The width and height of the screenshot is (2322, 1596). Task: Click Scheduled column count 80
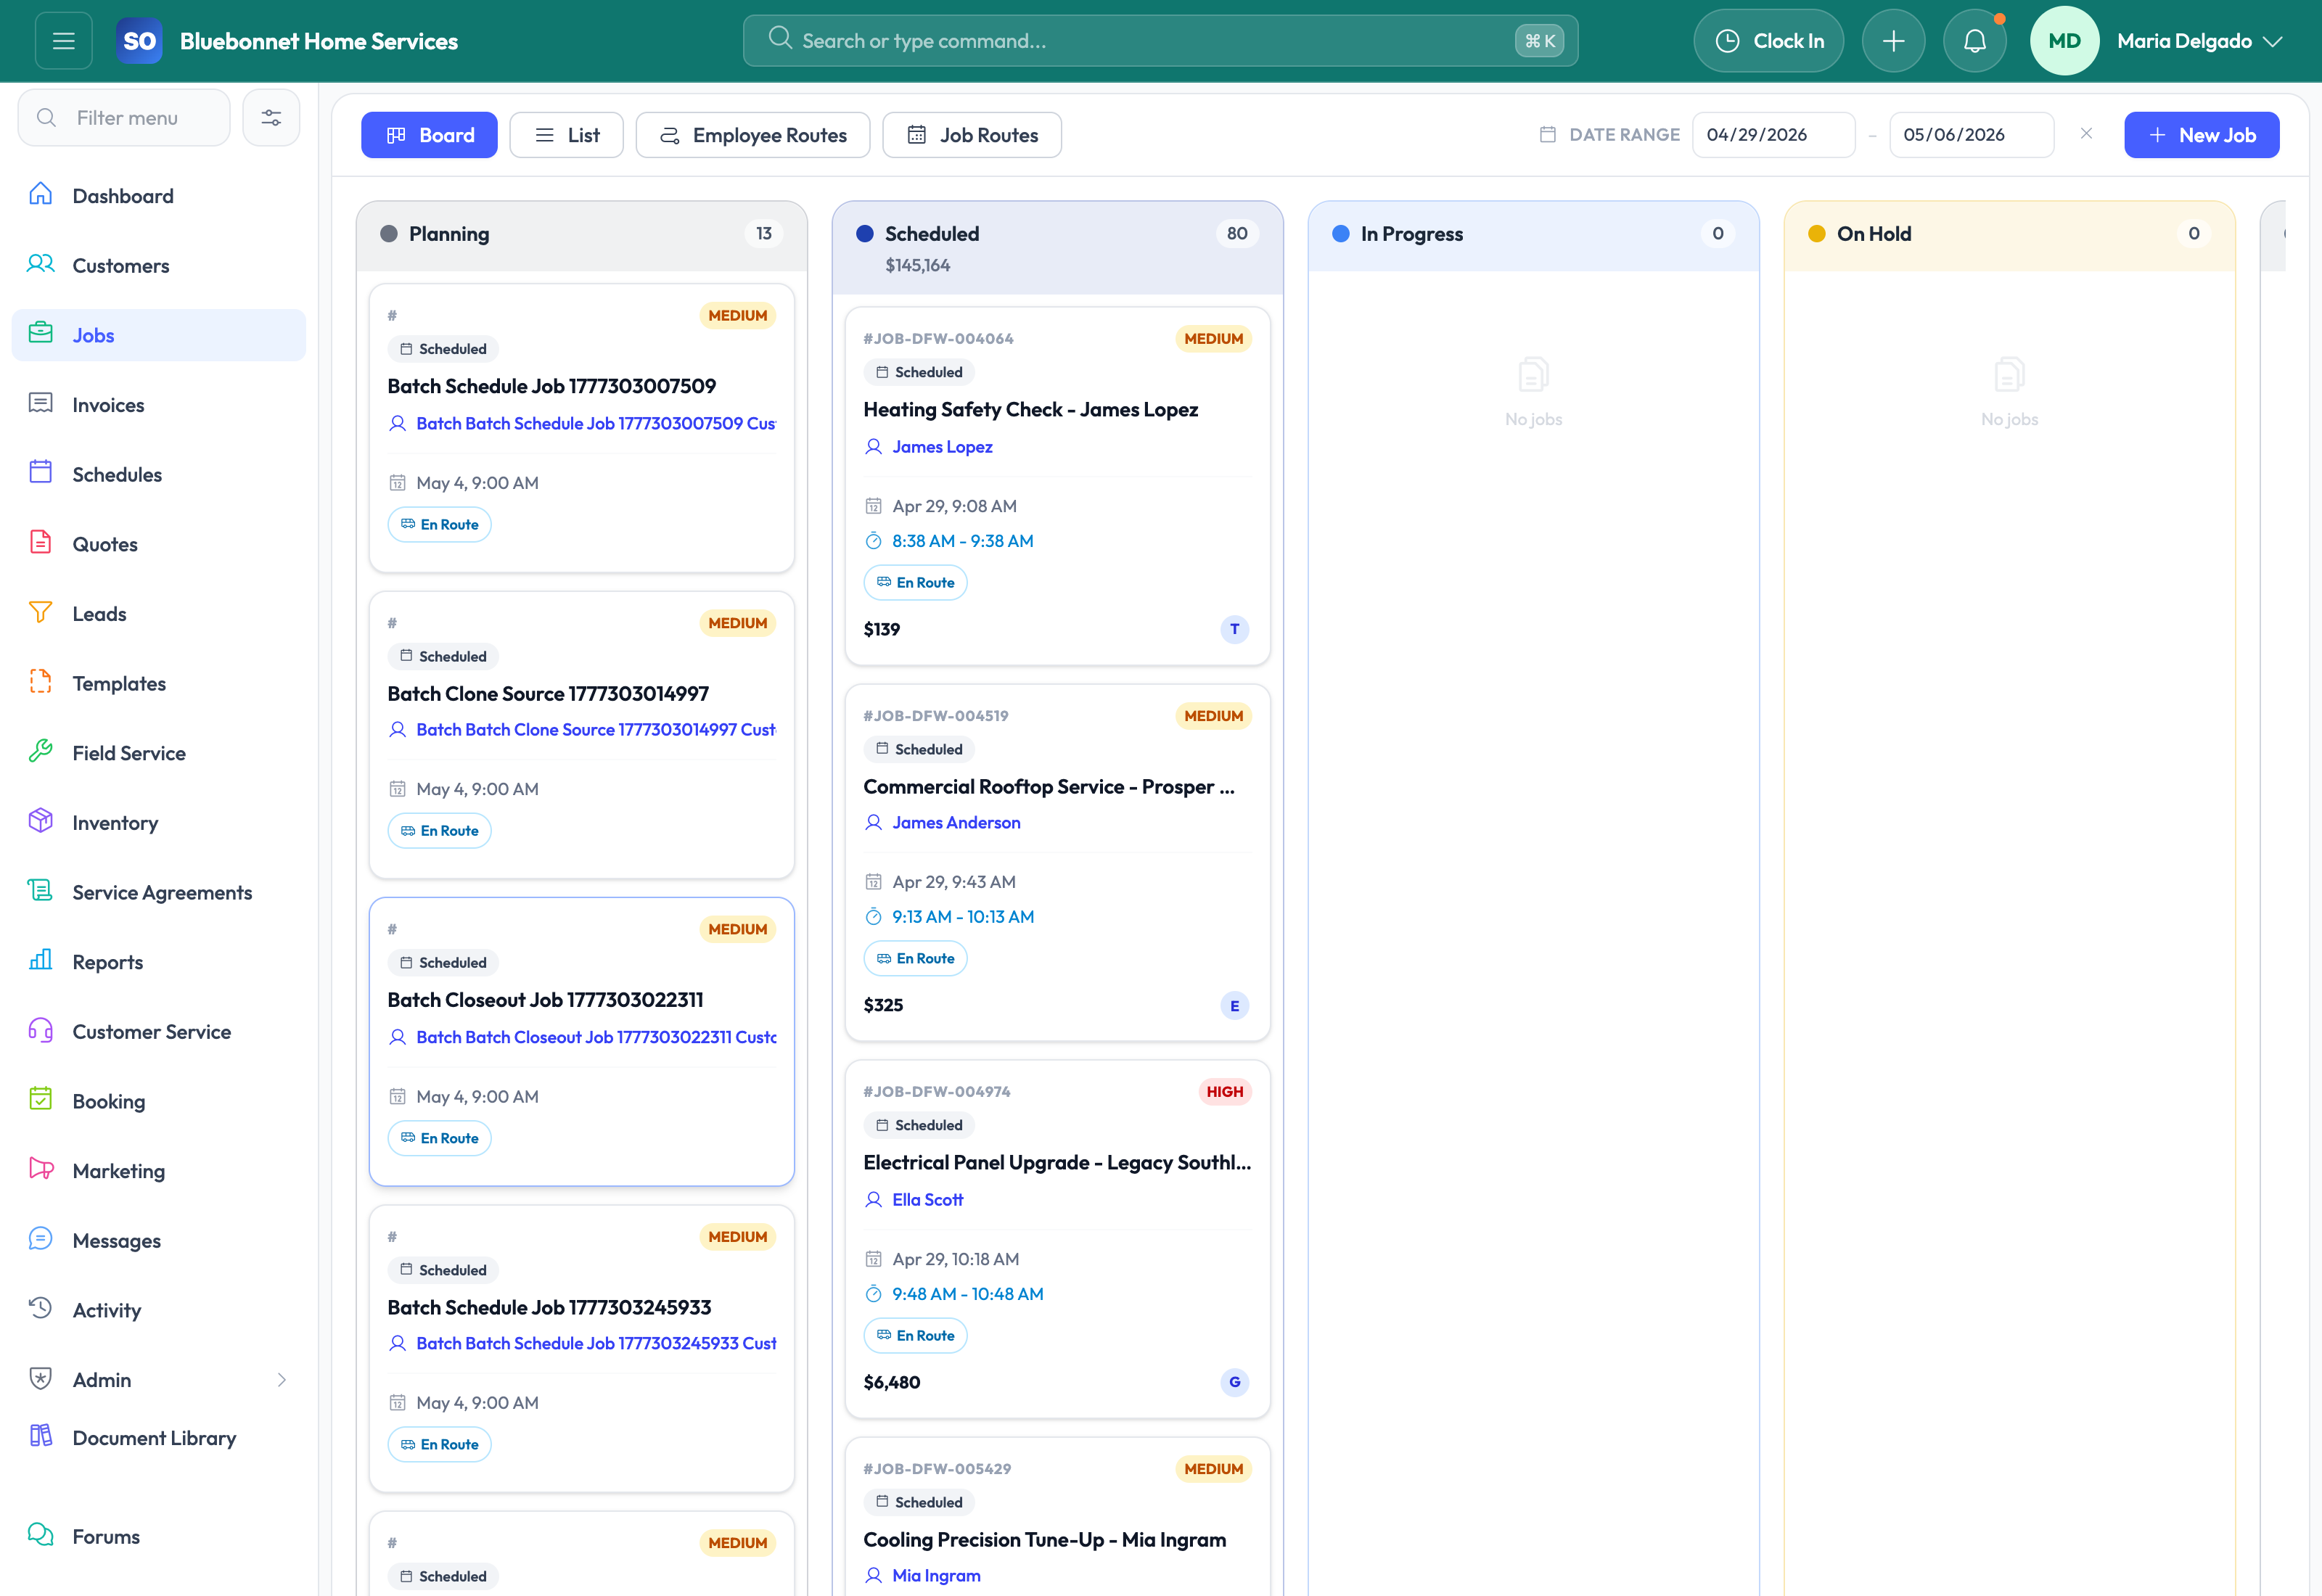(x=1237, y=234)
